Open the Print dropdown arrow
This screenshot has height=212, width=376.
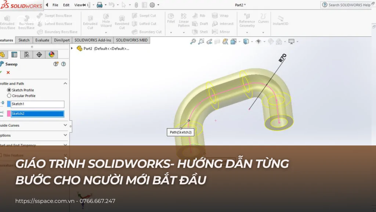(x=105, y=5)
